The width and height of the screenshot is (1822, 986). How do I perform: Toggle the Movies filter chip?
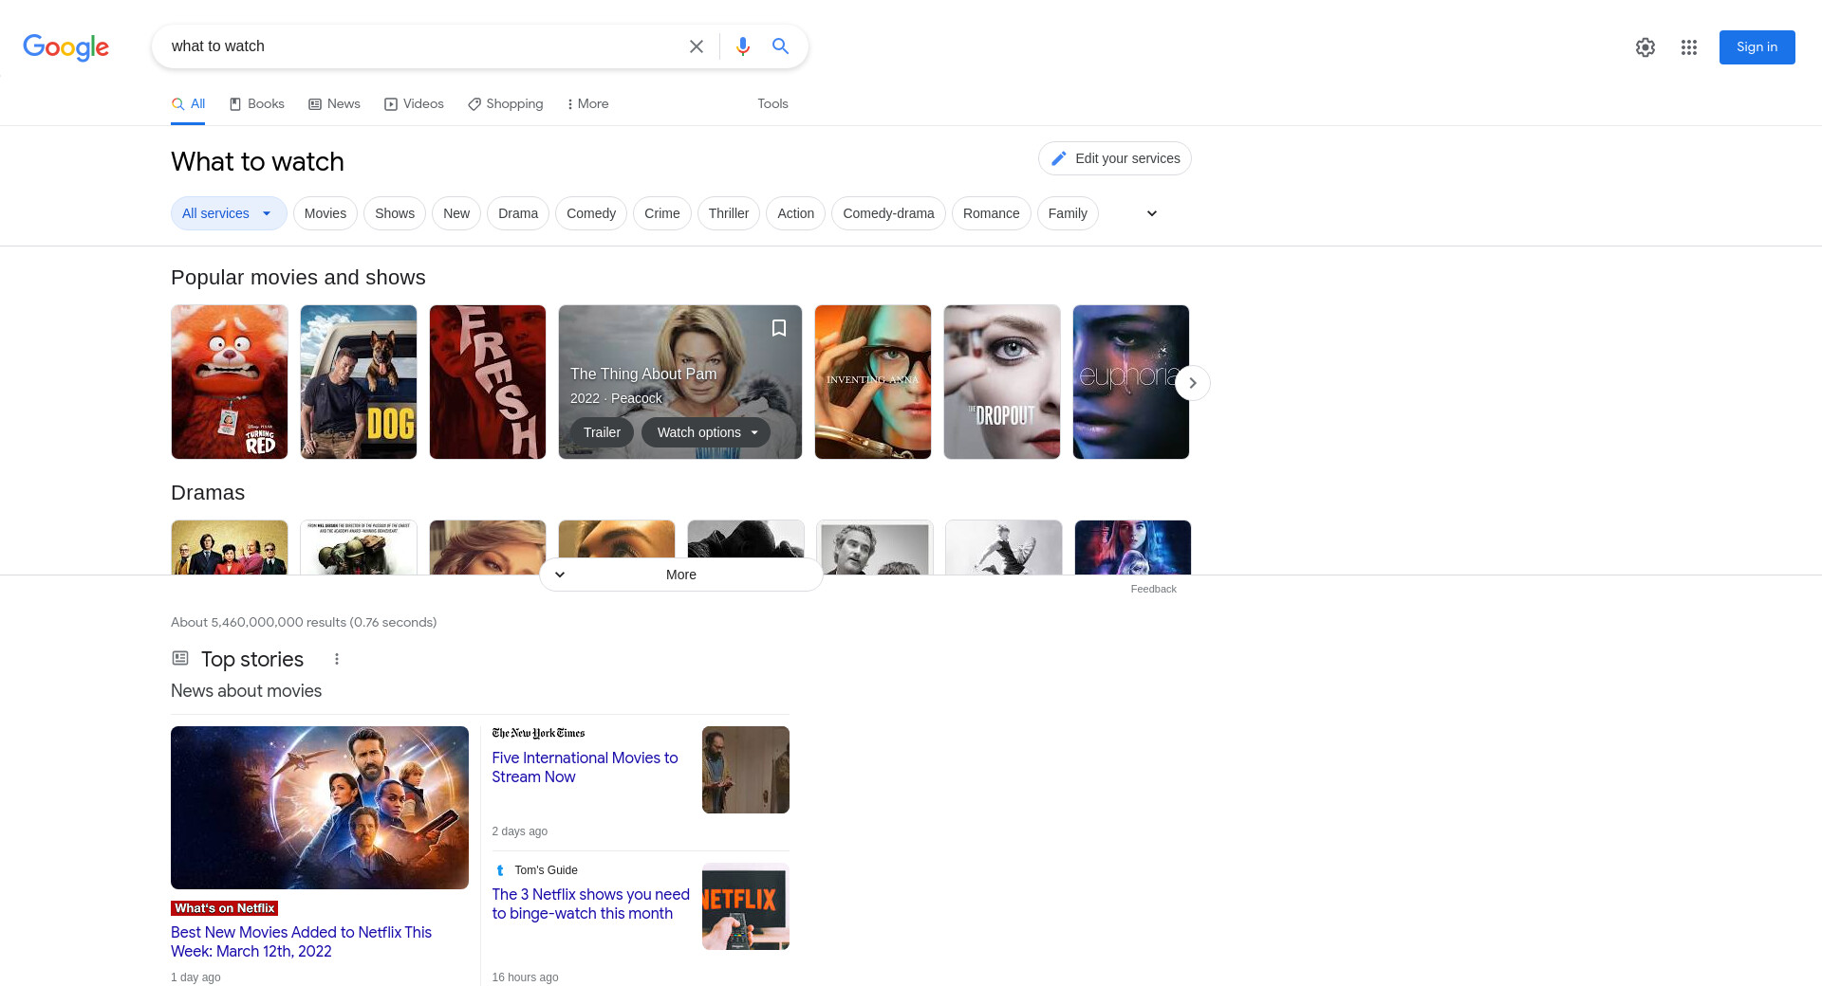[325, 213]
